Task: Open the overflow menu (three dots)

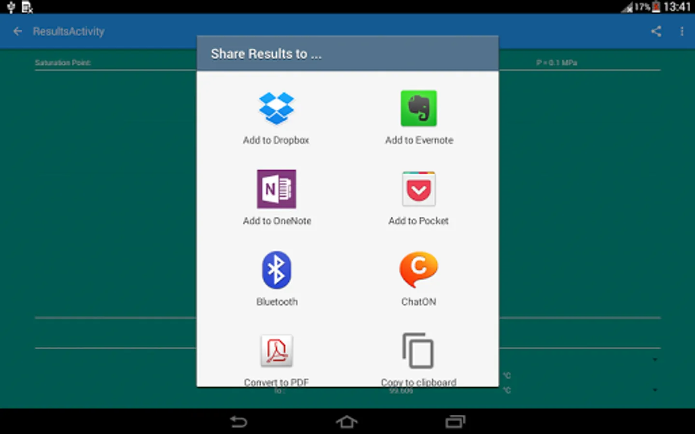Action: 681,31
